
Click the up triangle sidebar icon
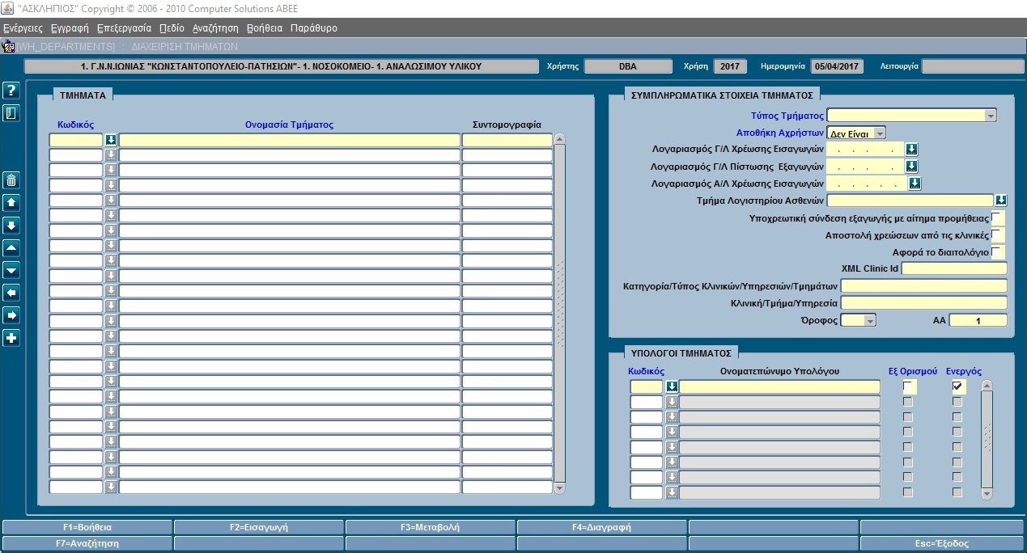(11, 248)
